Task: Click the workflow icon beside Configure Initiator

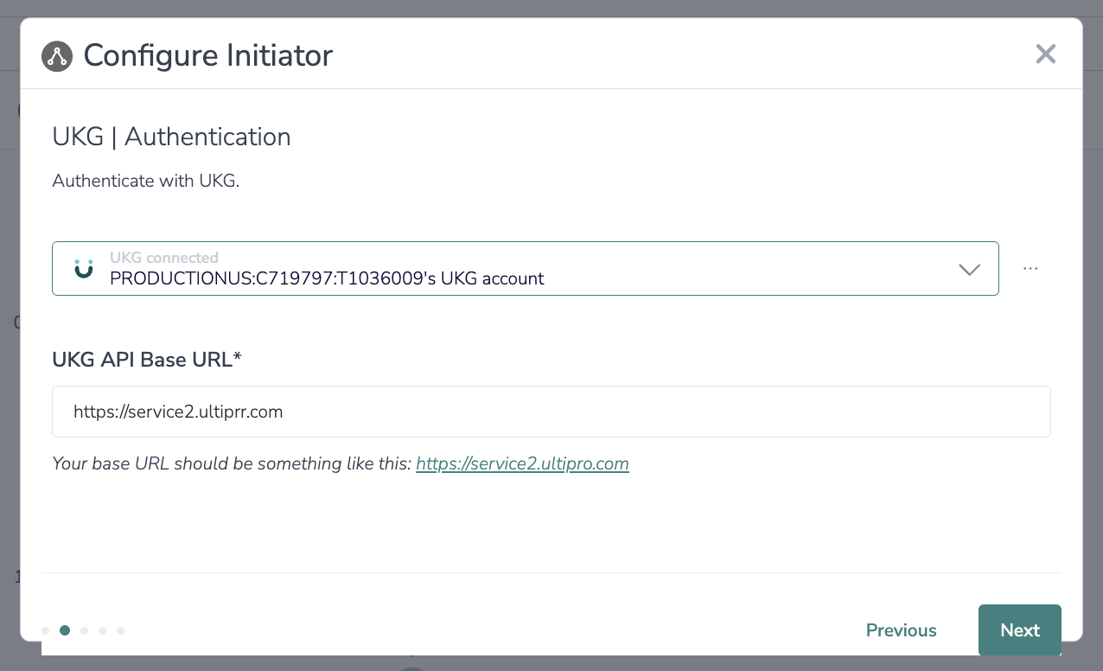Action: click(x=57, y=57)
